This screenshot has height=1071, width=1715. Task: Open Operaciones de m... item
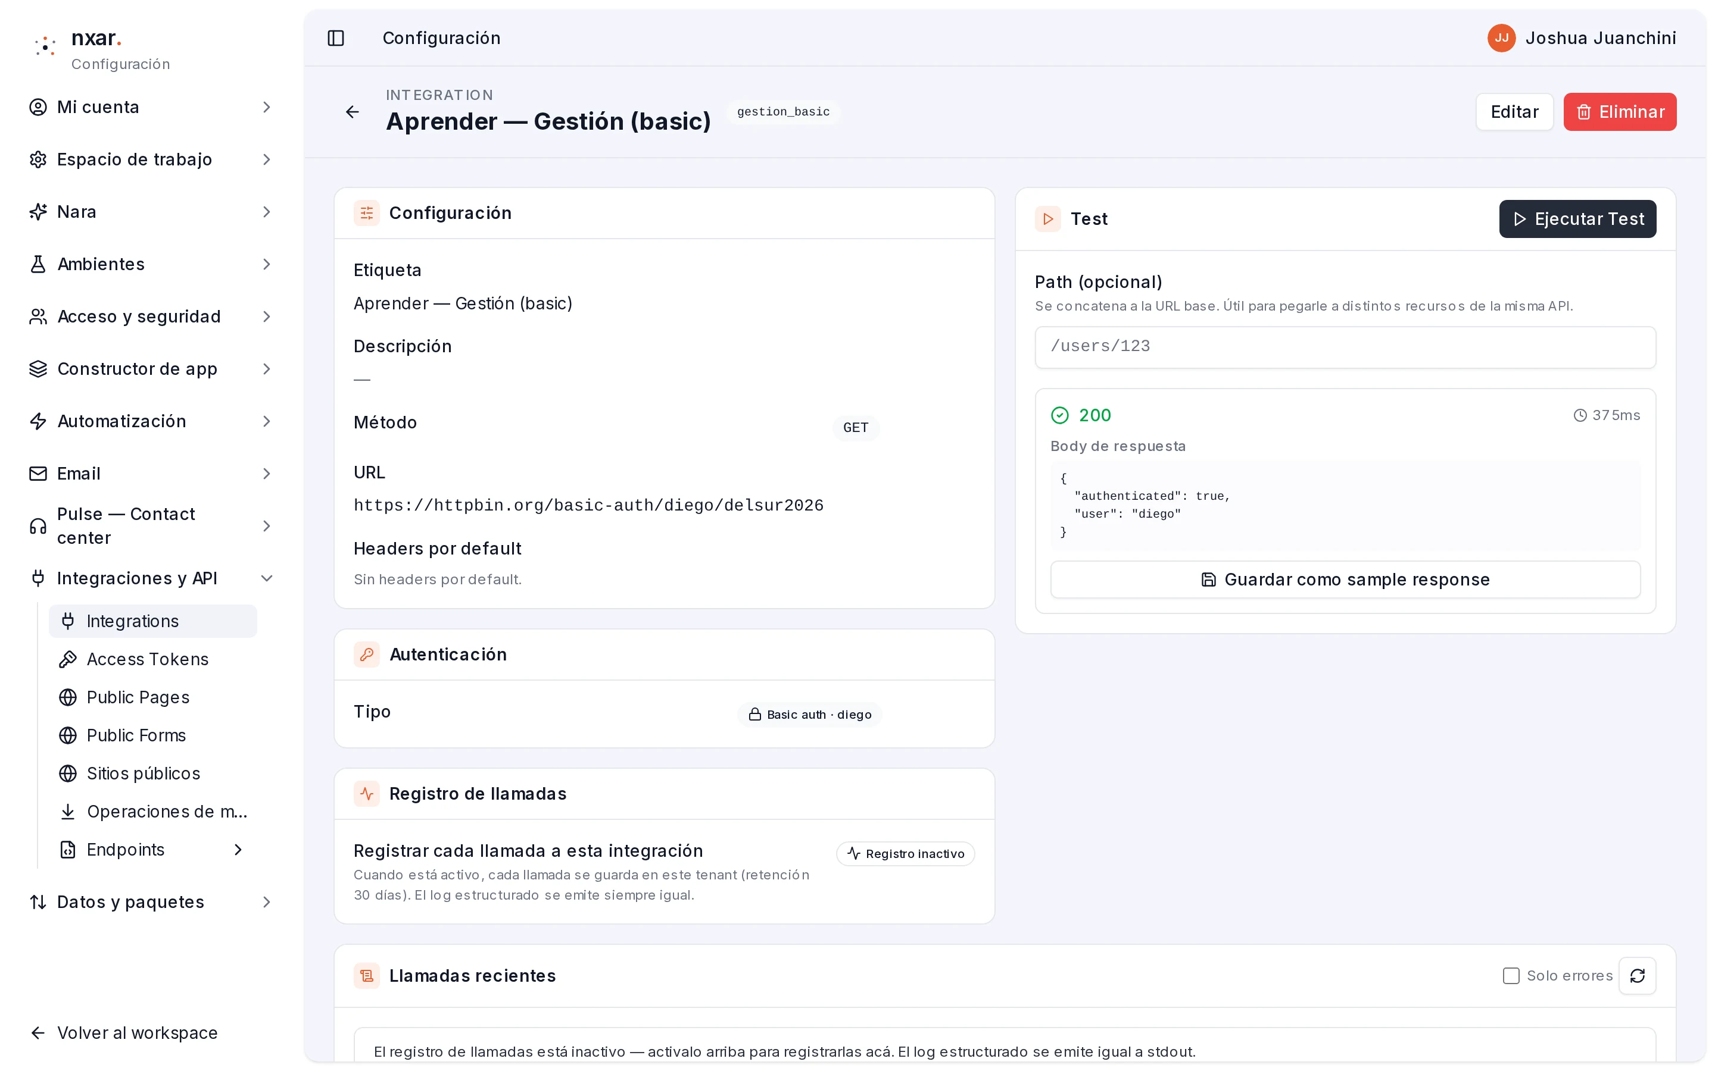coord(152,812)
